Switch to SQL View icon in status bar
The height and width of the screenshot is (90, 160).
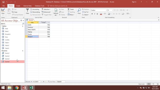click(153, 84)
